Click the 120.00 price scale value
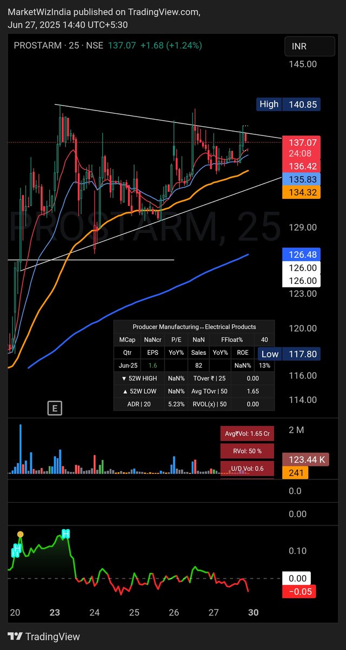The height and width of the screenshot is (650, 346). point(303,328)
